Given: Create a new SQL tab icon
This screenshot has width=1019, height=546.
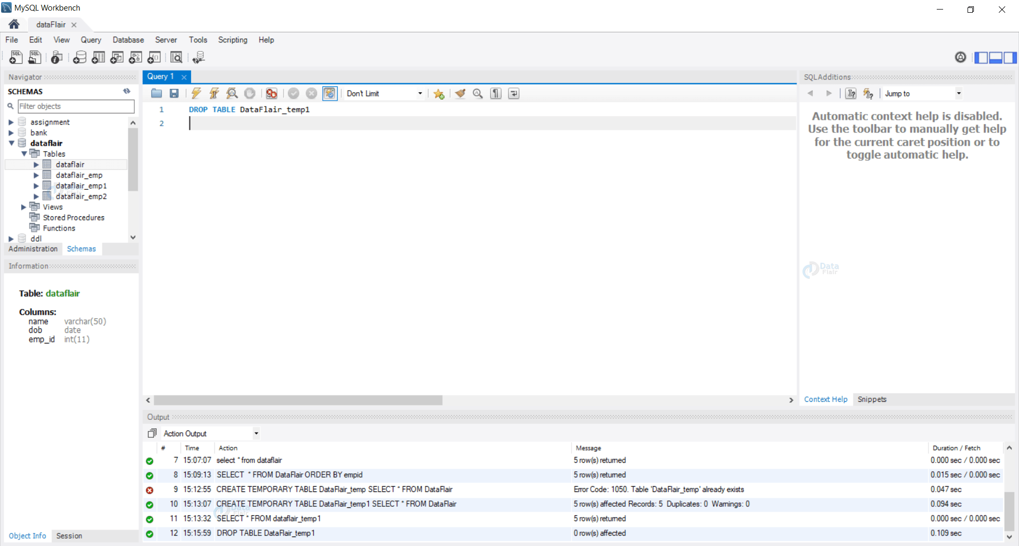Looking at the screenshot, I should click(x=16, y=57).
